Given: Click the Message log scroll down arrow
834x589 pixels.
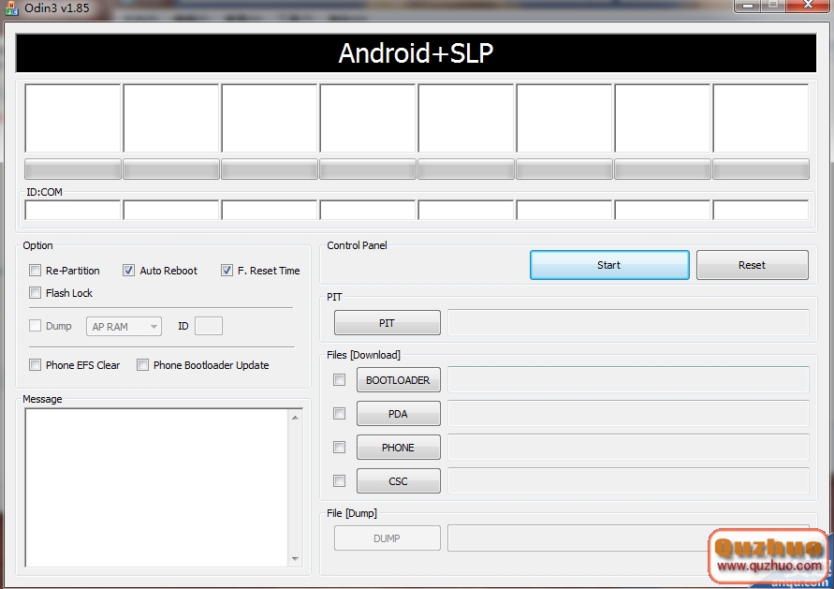Looking at the screenshot, I should (295, 559).
